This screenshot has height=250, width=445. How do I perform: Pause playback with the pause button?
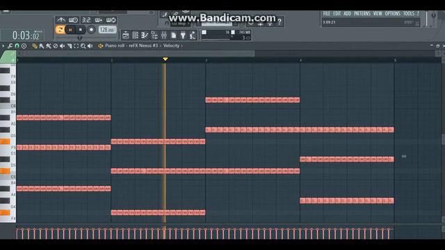pos(70,30)
